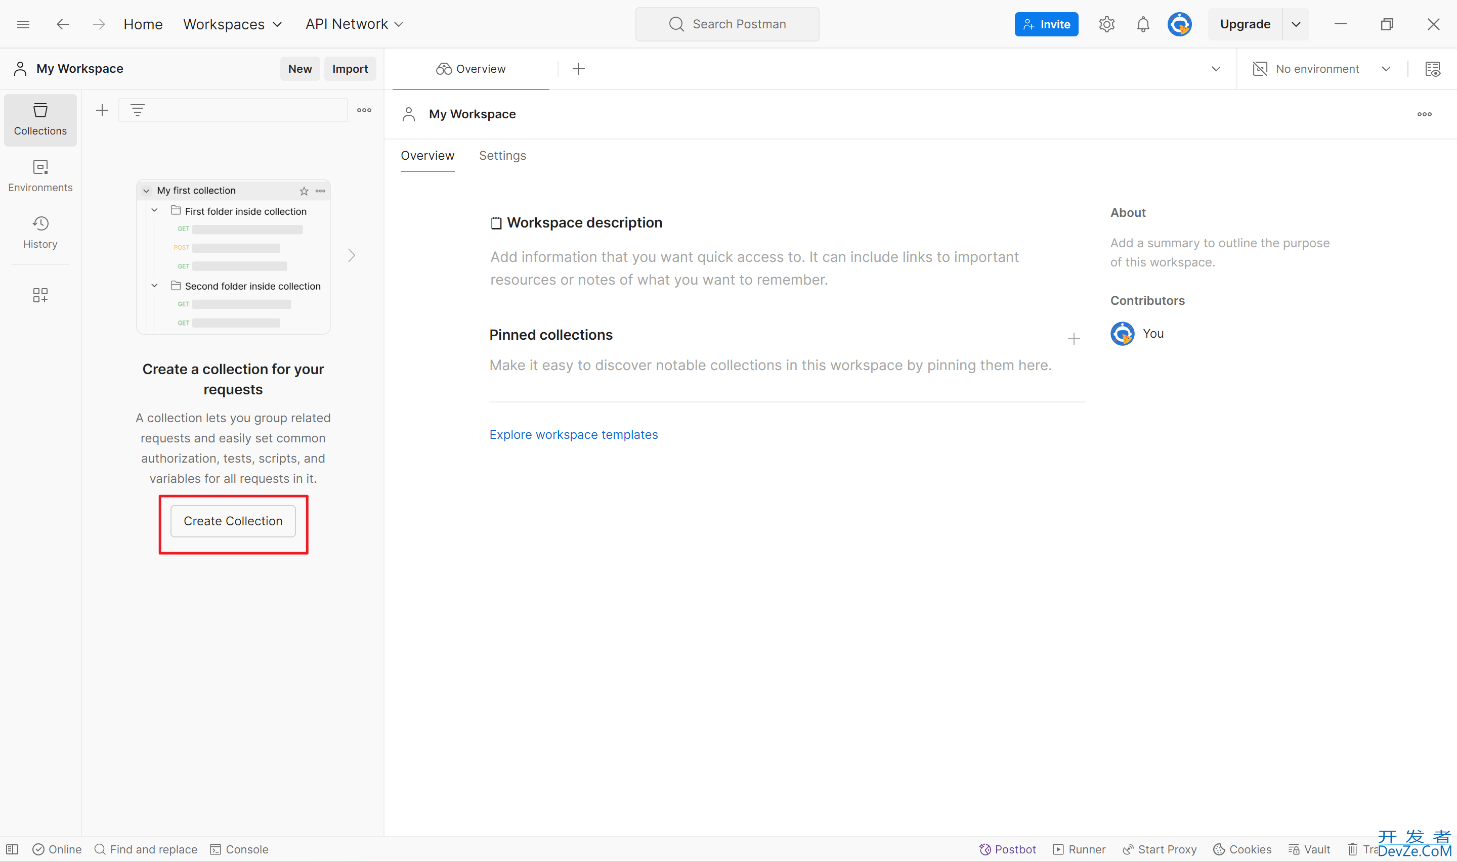Open the tabs list chevron dropdown
This screenshot has width=1457, height=862.
click(x=1215, y=69)
